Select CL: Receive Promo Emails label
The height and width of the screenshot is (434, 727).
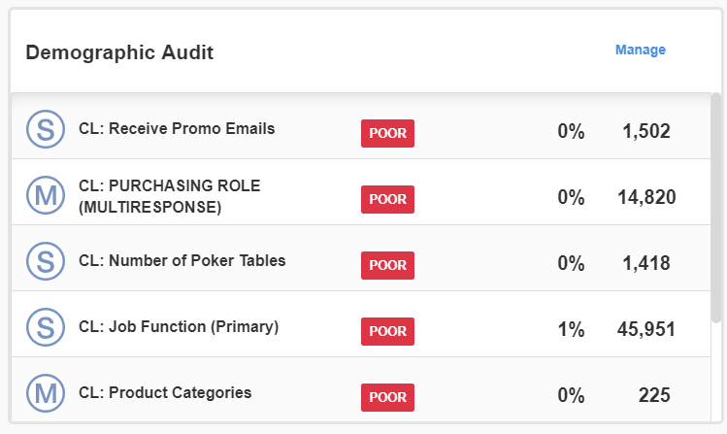pyautogui.click(x=177, y=128)
